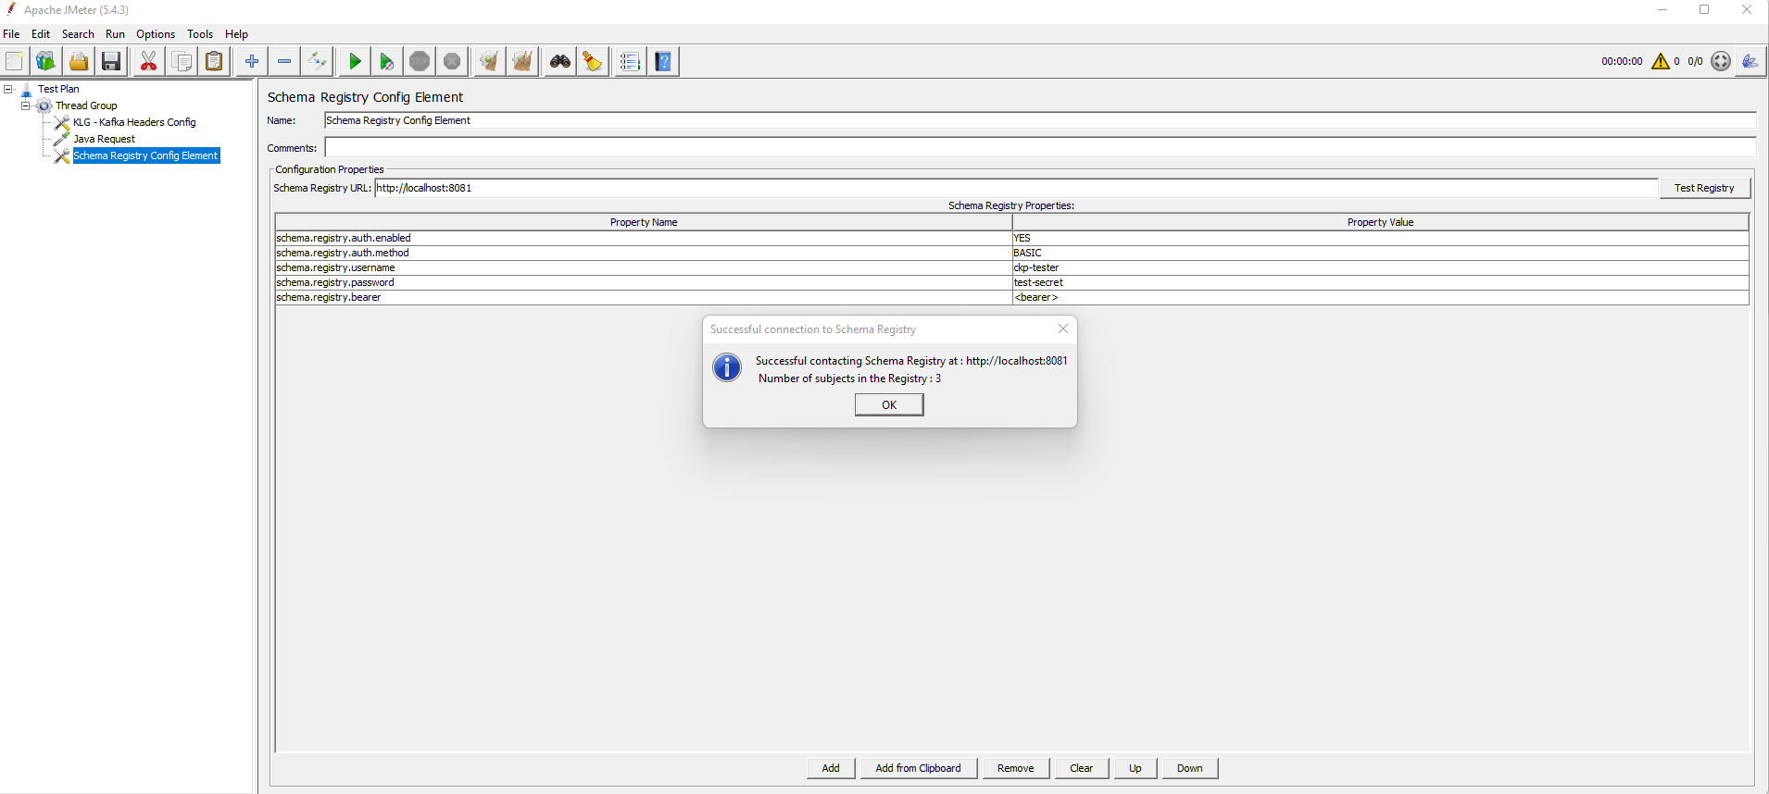Open the Tools menu
This screenshot has height=794, width=1769.
click(x=200, y=34)
